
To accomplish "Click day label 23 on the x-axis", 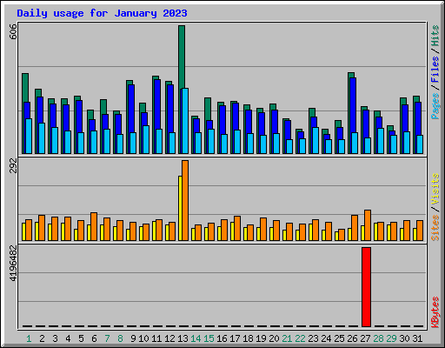I will click(x=313, y=338).
